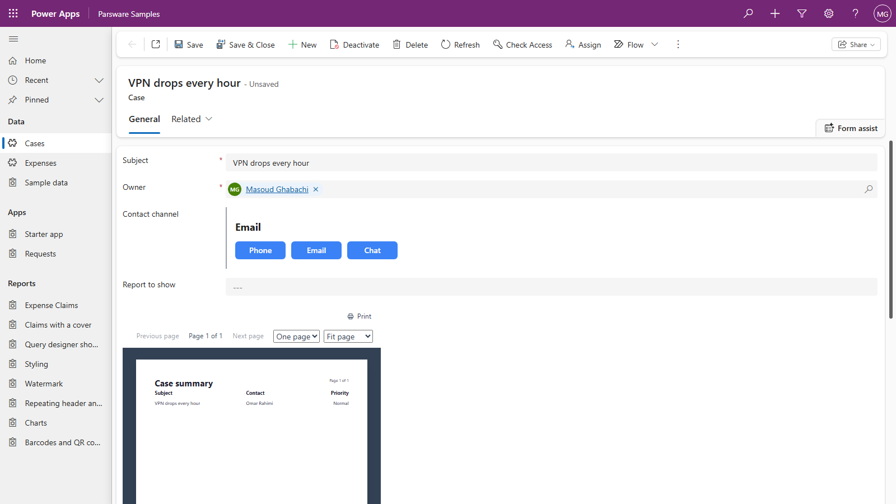Open the advanced find filter icon
This screenshot has height=504, width=896.
tap(802, 13)
